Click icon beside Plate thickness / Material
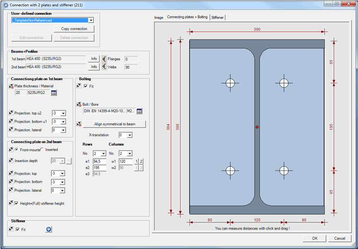 (x=11, y=86)
